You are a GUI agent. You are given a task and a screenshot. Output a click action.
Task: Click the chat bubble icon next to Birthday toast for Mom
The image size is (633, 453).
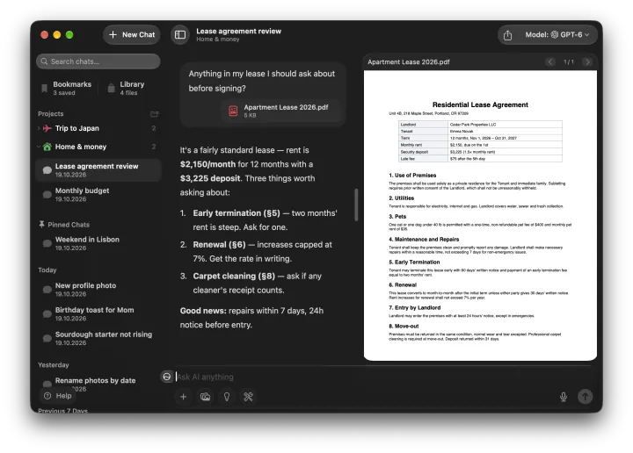point(47,314)
